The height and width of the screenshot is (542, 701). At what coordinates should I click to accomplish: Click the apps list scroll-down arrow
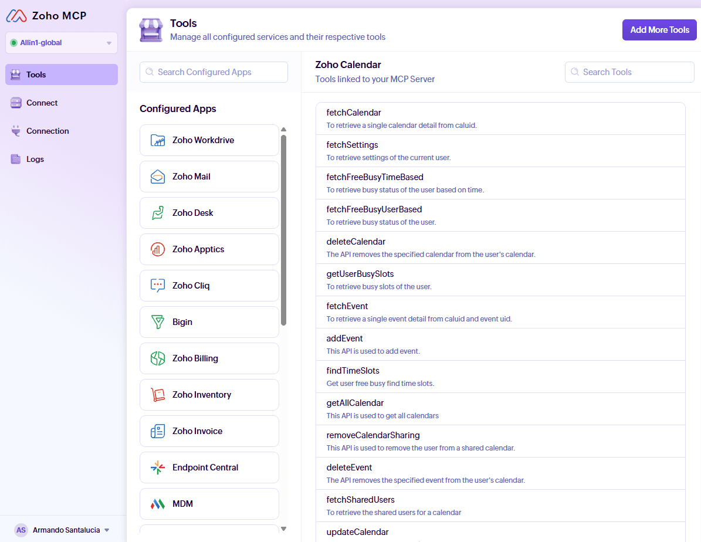click(x=283, y=529)
